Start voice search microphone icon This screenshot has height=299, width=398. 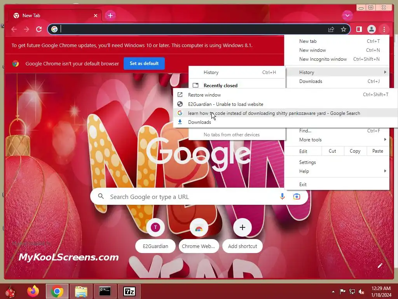[x=282, y=197]
